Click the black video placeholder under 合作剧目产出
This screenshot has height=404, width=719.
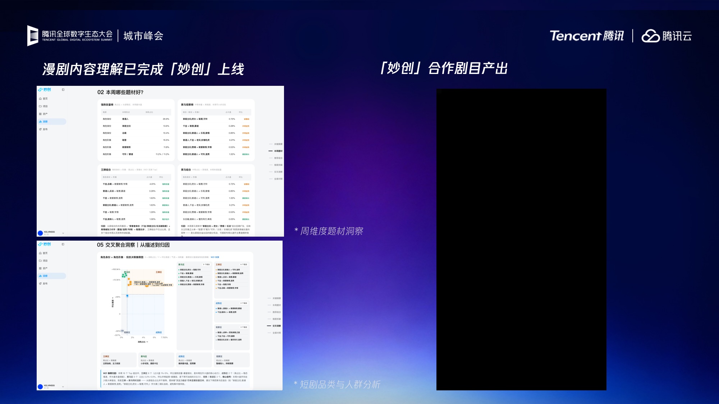coord(521,240)
